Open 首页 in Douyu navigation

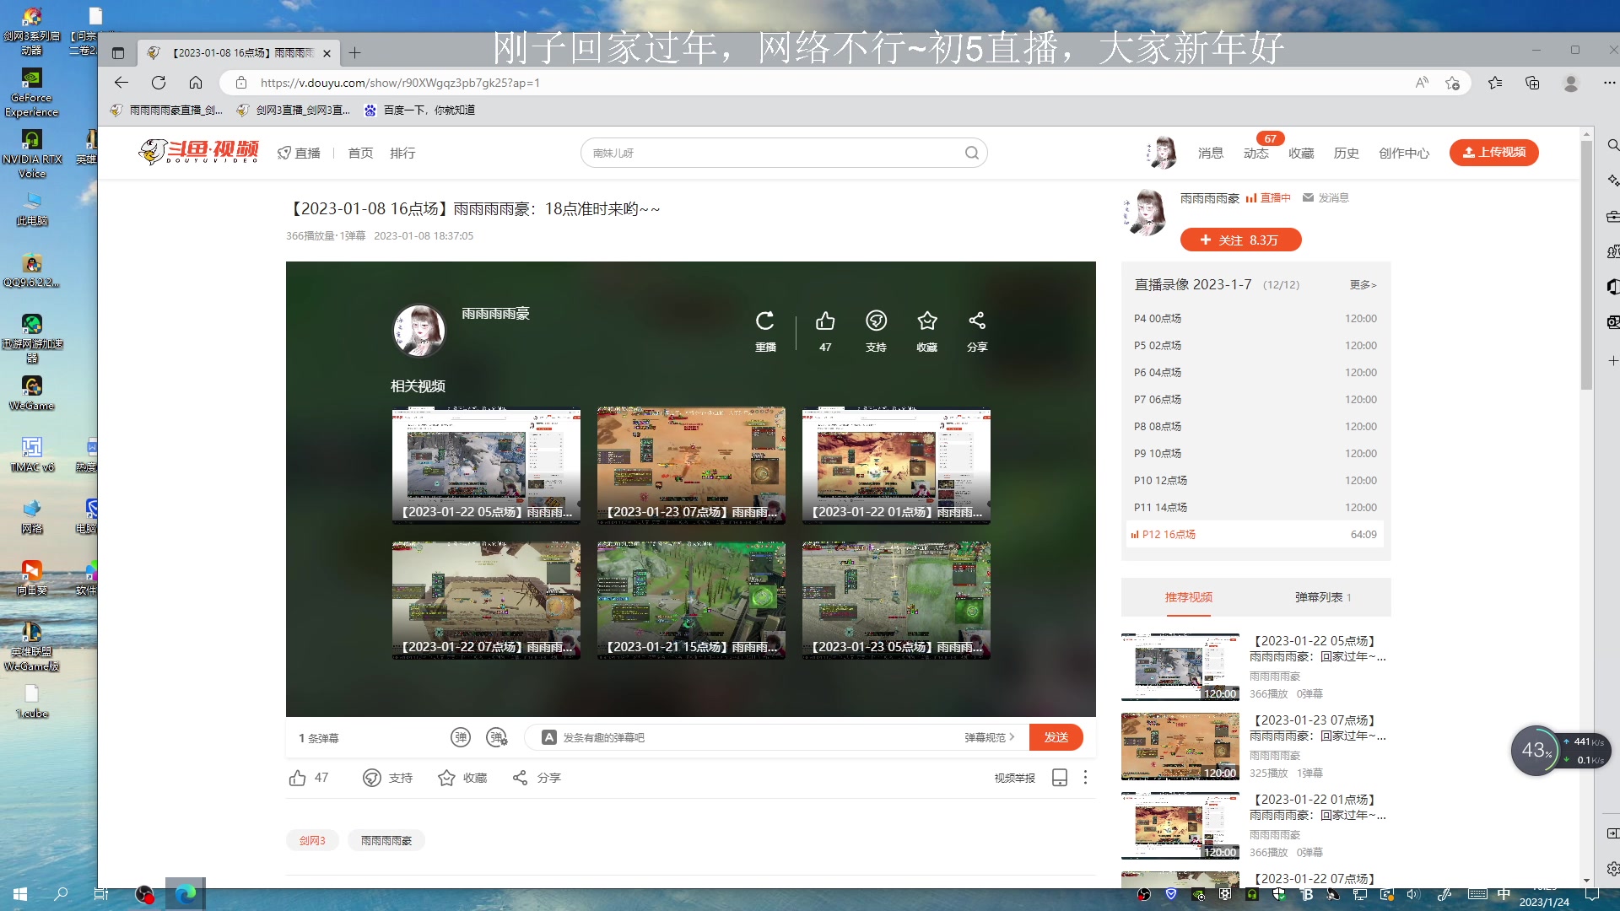[360, 153]
